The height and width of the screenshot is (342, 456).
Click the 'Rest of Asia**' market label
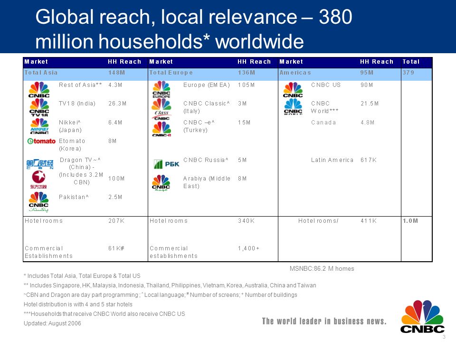pyautogui.click(x=80, y=85)
